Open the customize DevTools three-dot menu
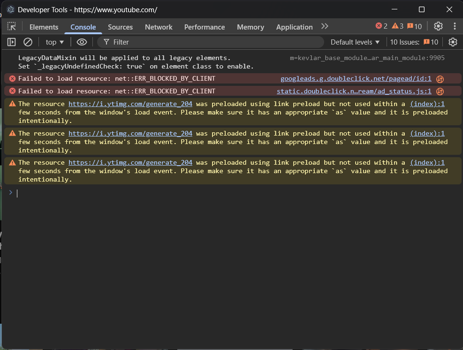463x350 pixels. pyautogui.click(x=455, y=26)
